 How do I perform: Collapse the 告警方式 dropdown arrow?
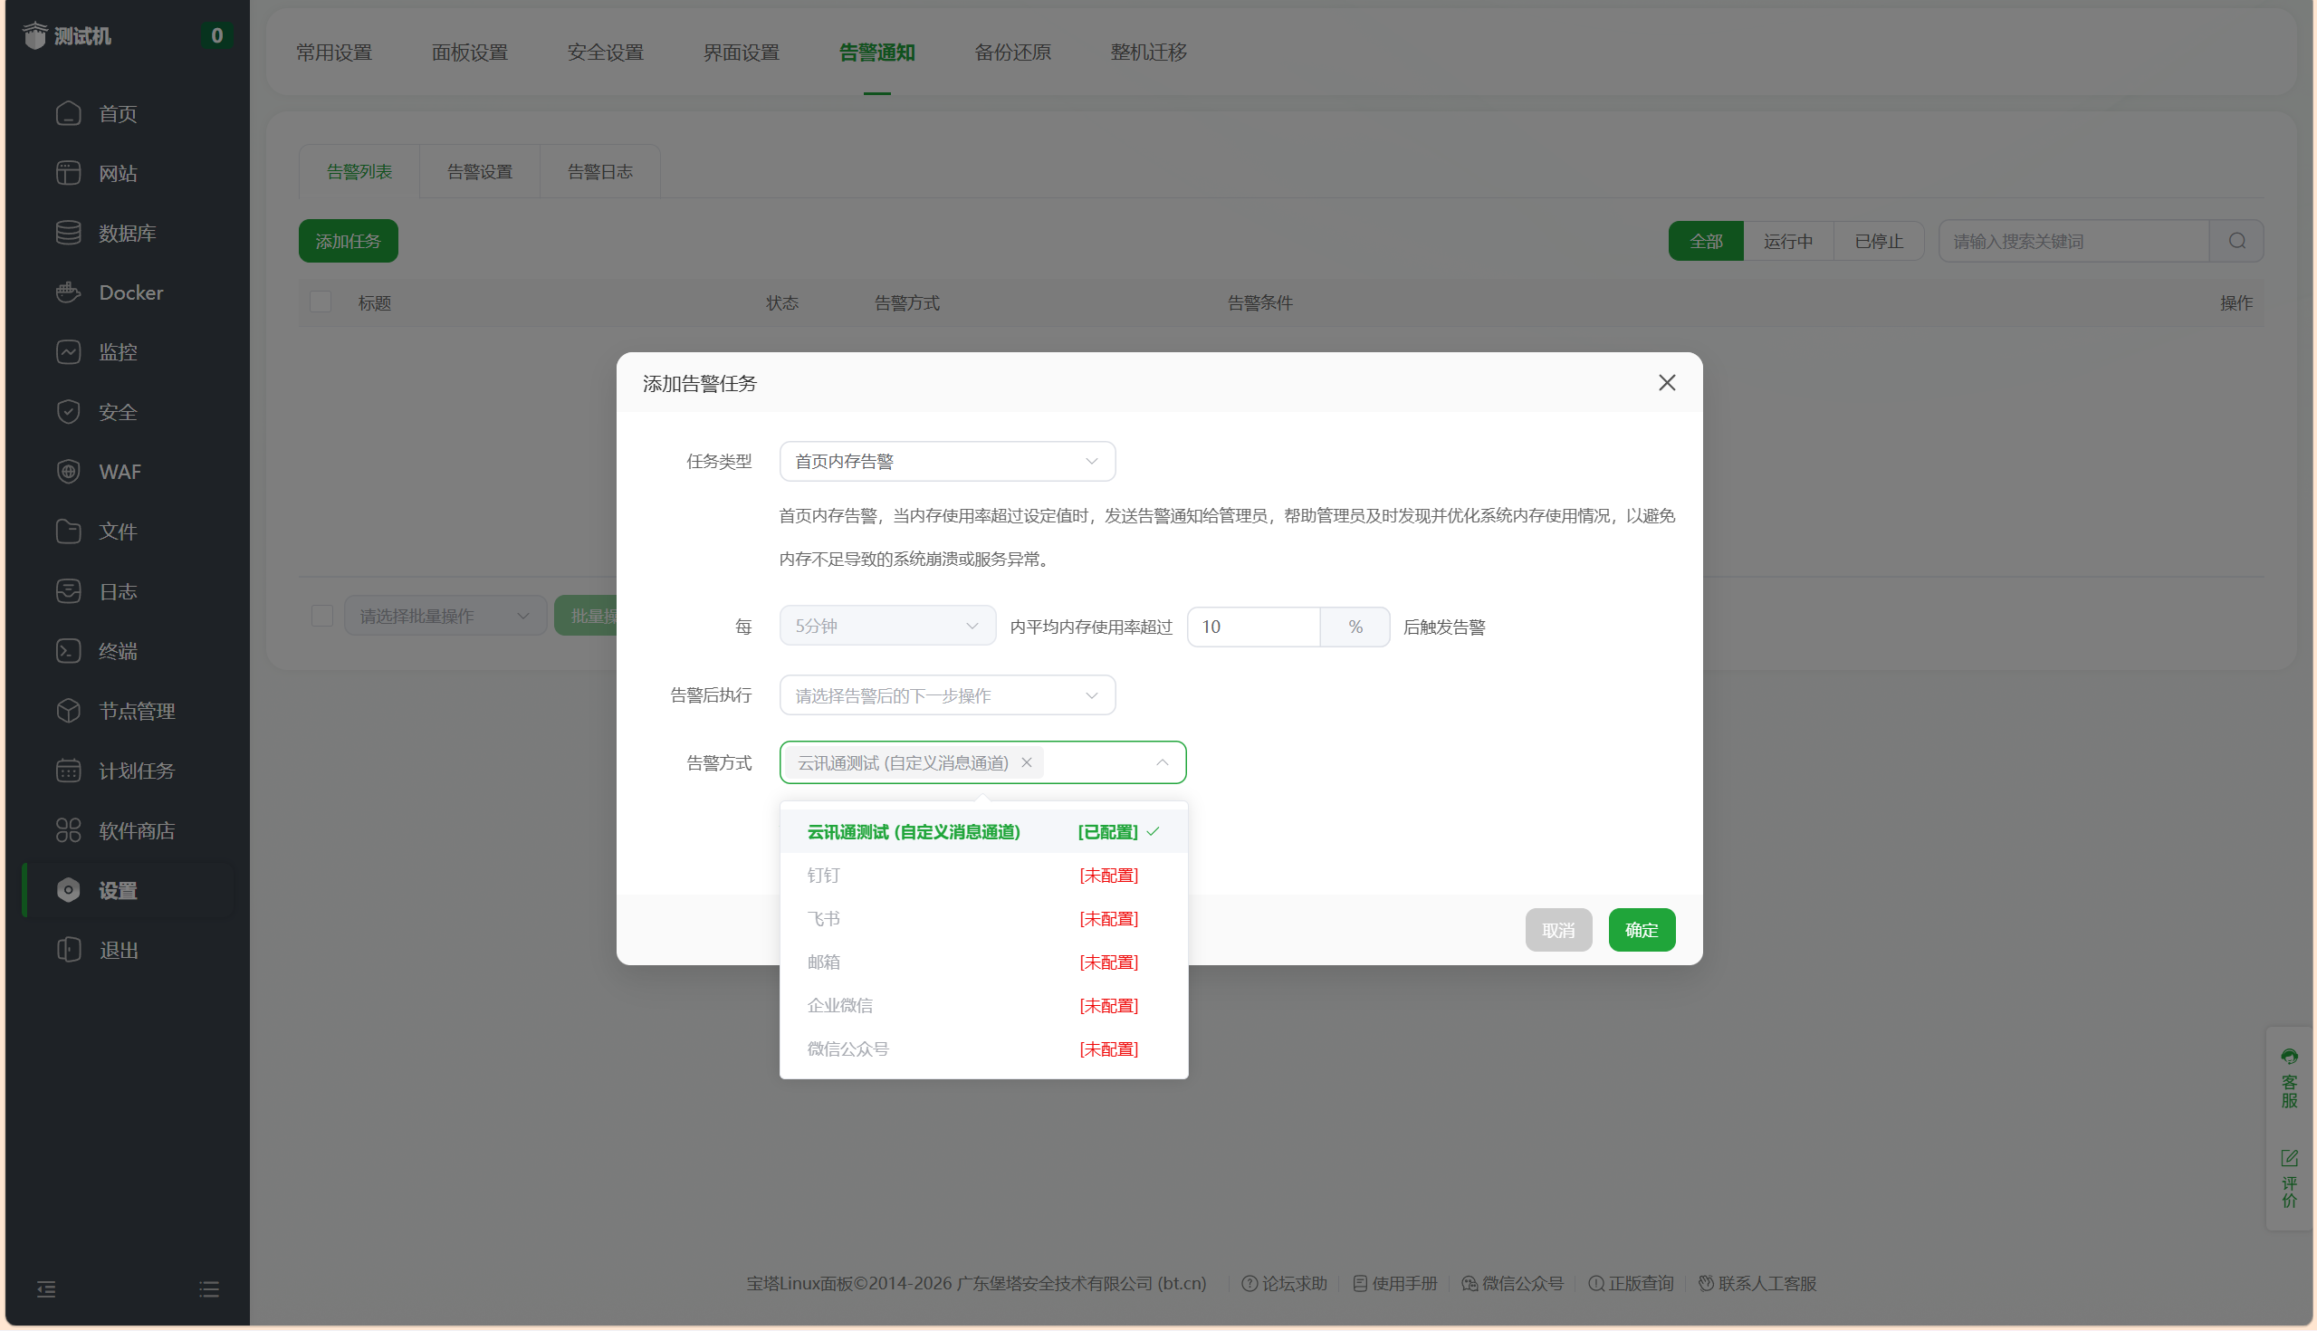click(1162, 762)
